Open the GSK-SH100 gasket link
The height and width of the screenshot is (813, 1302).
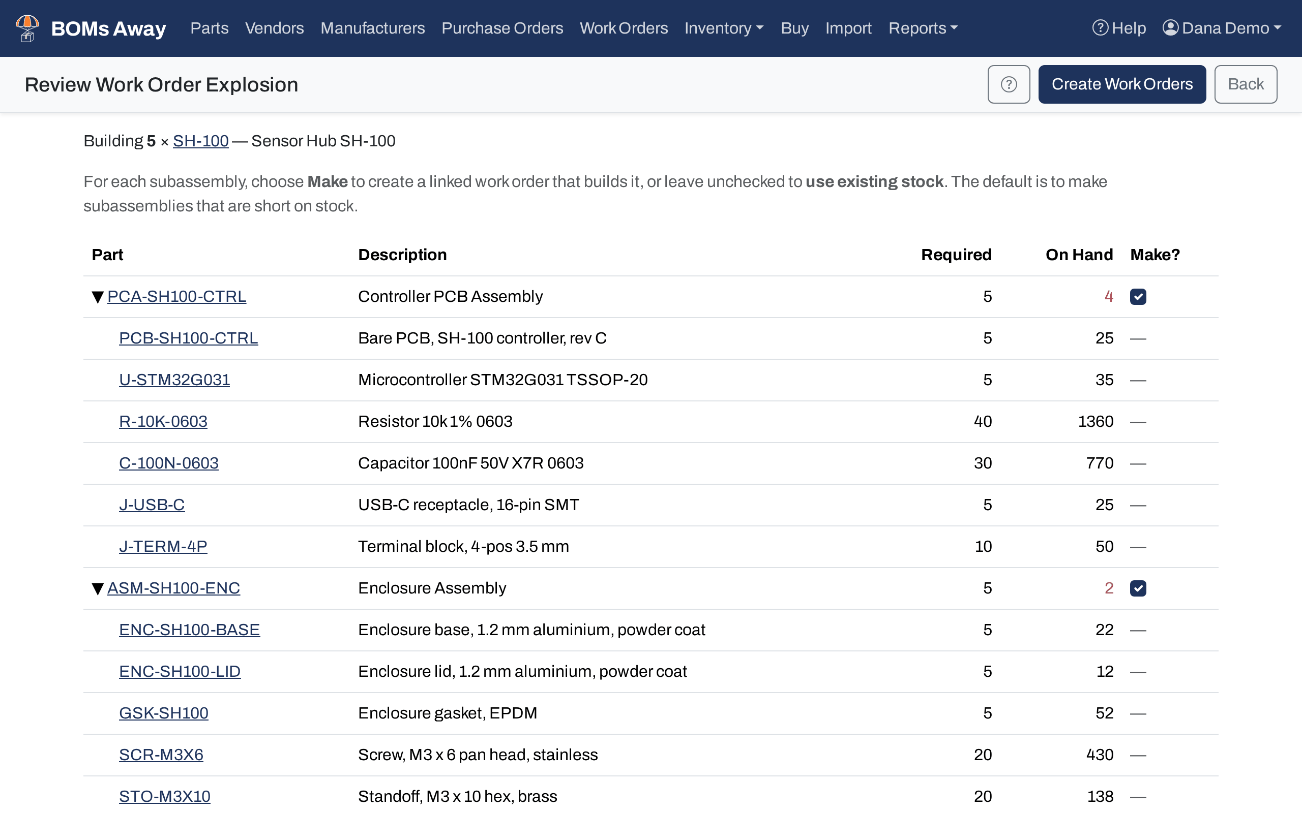click(x=164, y=713)
